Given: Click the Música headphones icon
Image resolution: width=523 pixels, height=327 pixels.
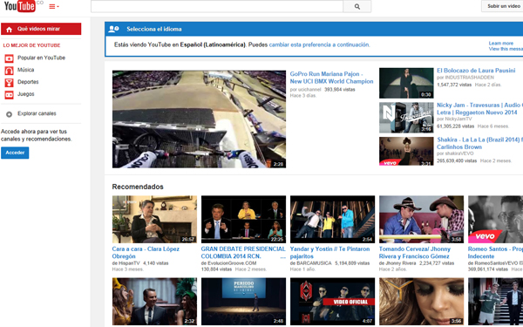Looking at the screenshot, I should click(x=9, y=71).
